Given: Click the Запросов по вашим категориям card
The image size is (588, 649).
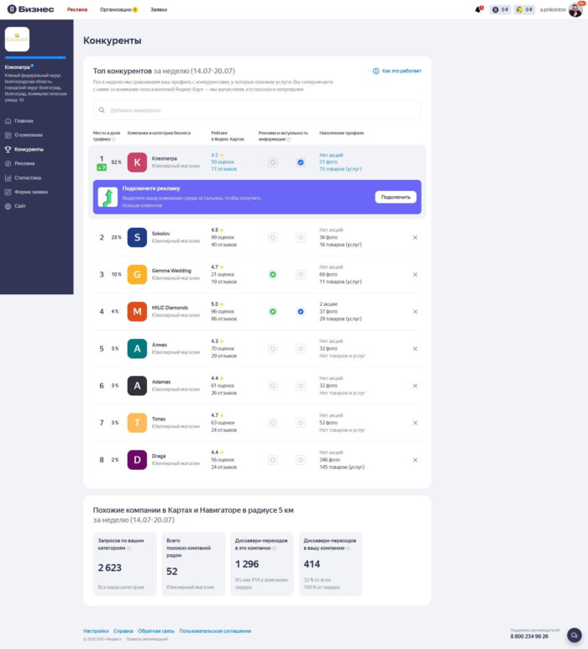Looking at the screenshot, I should [x=125, y=564].
